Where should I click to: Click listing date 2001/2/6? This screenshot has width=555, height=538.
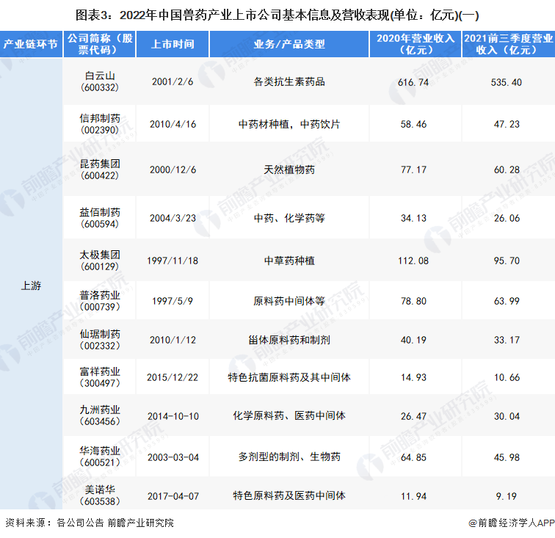173,81
